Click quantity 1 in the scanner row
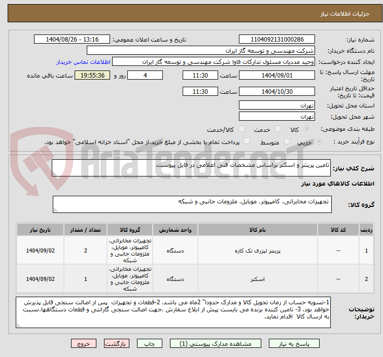 [86, 279]
